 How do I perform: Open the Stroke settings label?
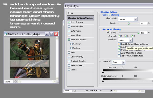[x=73, y=70]
